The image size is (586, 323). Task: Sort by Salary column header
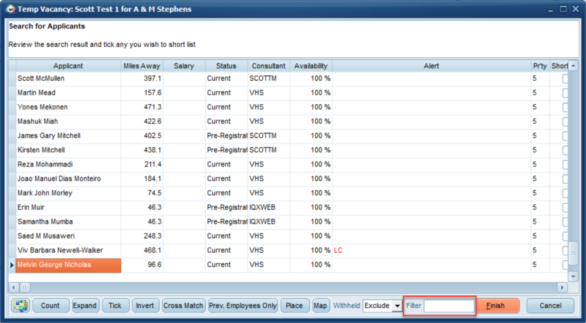click(184, 66)
